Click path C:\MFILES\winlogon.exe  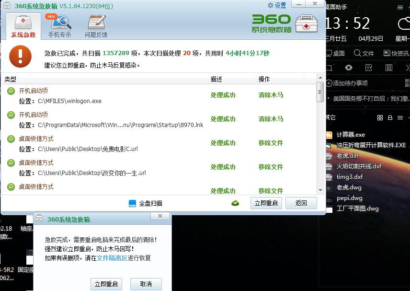point(69,101)
